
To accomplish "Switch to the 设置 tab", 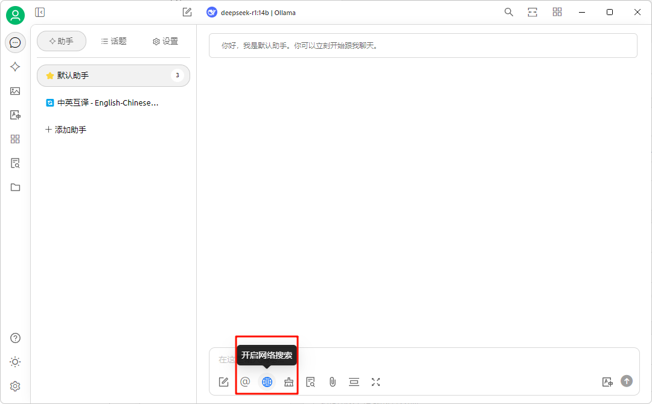I will pyautogui.click(x=165, y=41).
